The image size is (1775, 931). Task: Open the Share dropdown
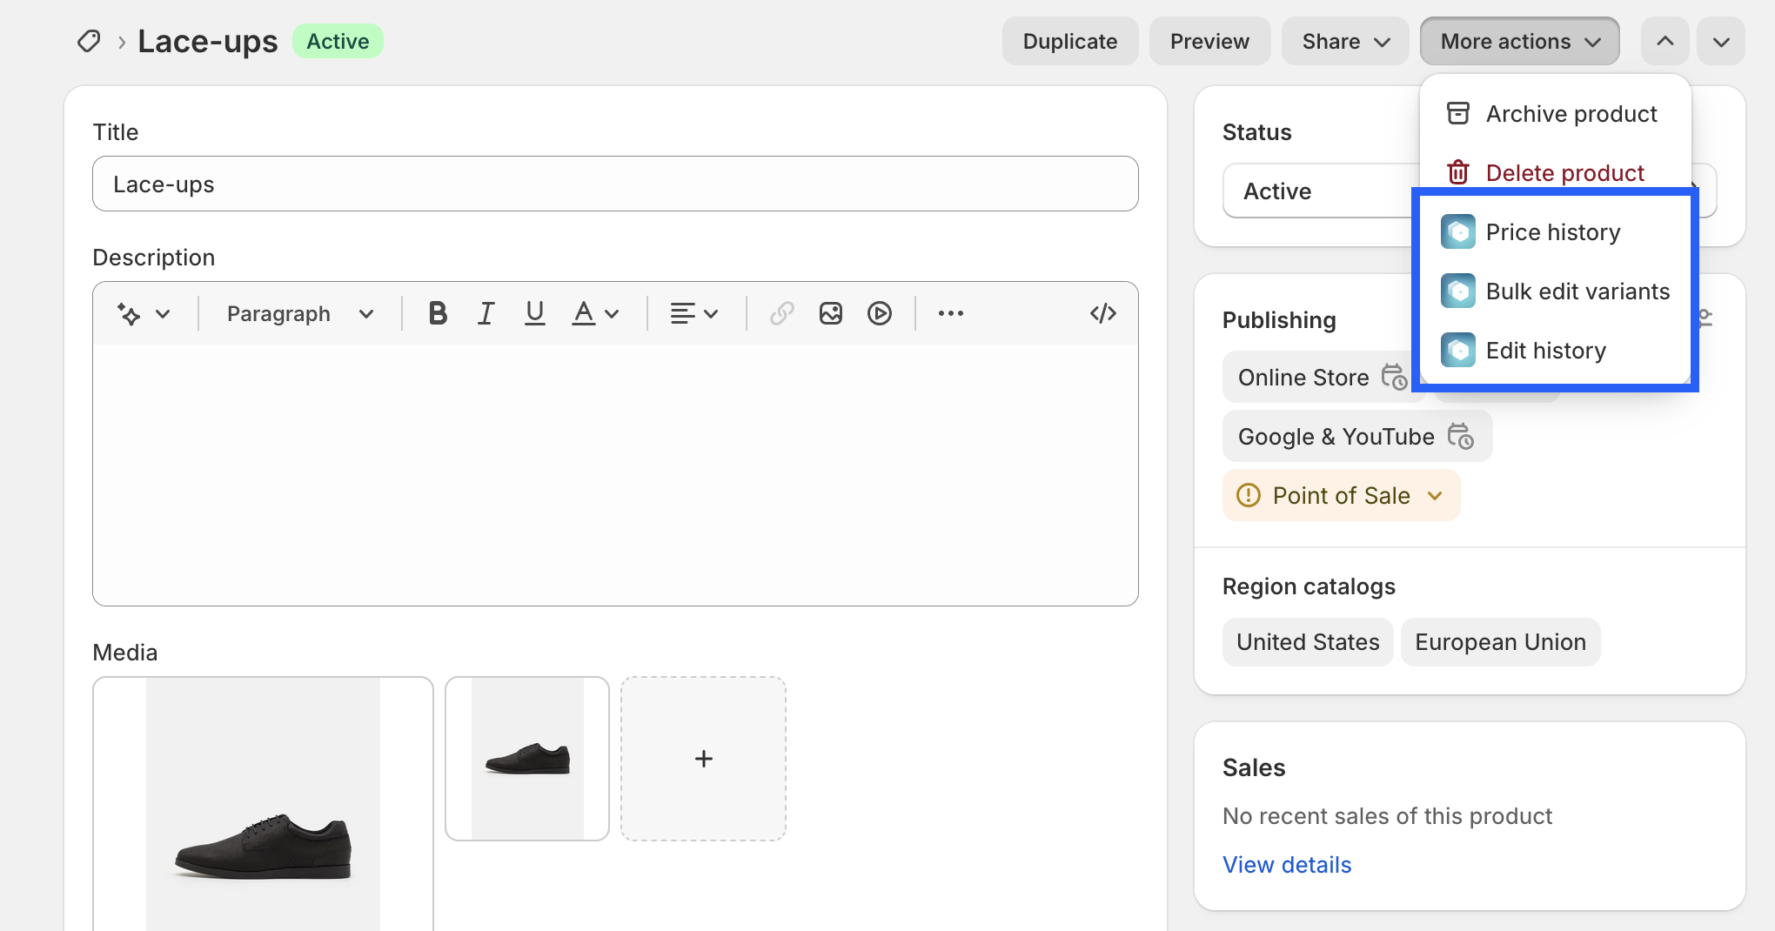click(x=1344, y=42)
